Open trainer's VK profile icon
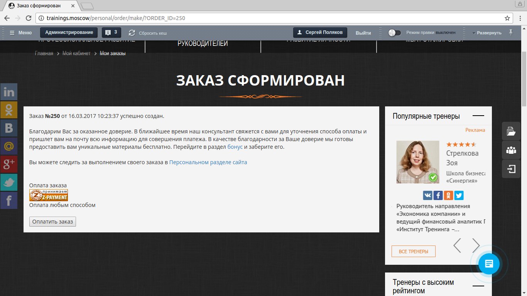The image size is (527, 296). point(428,195)
